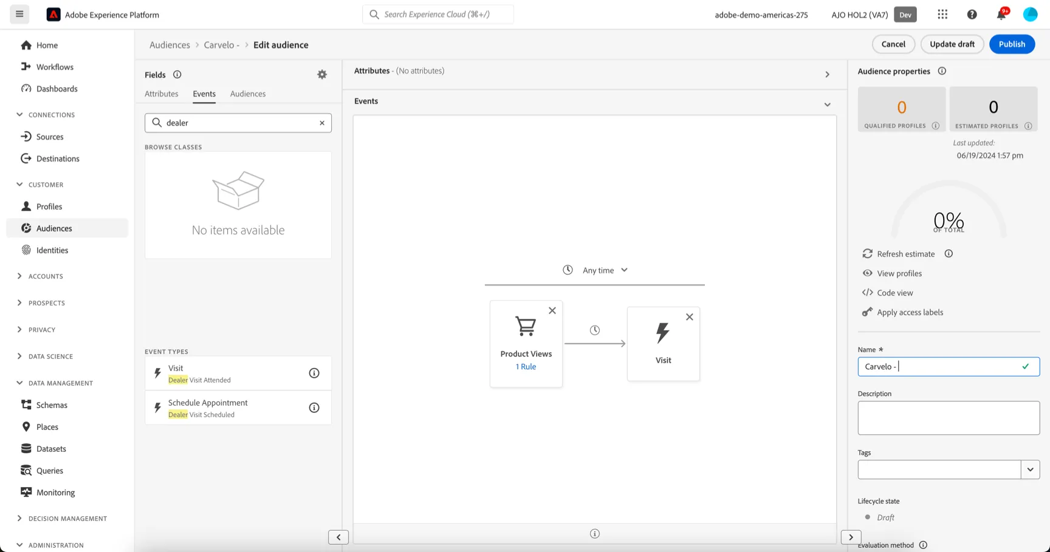This screenshot has width=1050, height=552.
Task: Show Refresh estimate info icon
Action: 949,254
